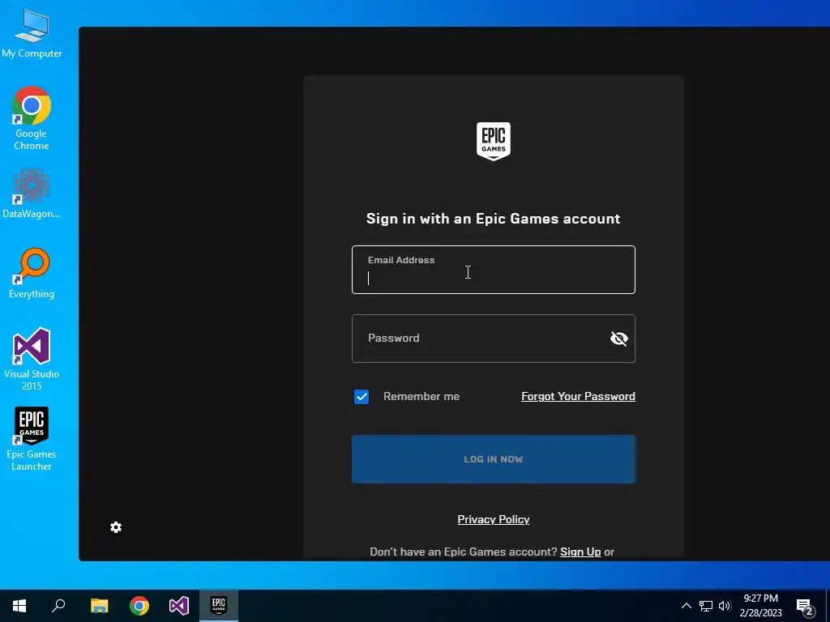This screenshot has width=830, height=622.
Task: Select Visual Studio 2015 desktop shortcut
Action: 32,359
